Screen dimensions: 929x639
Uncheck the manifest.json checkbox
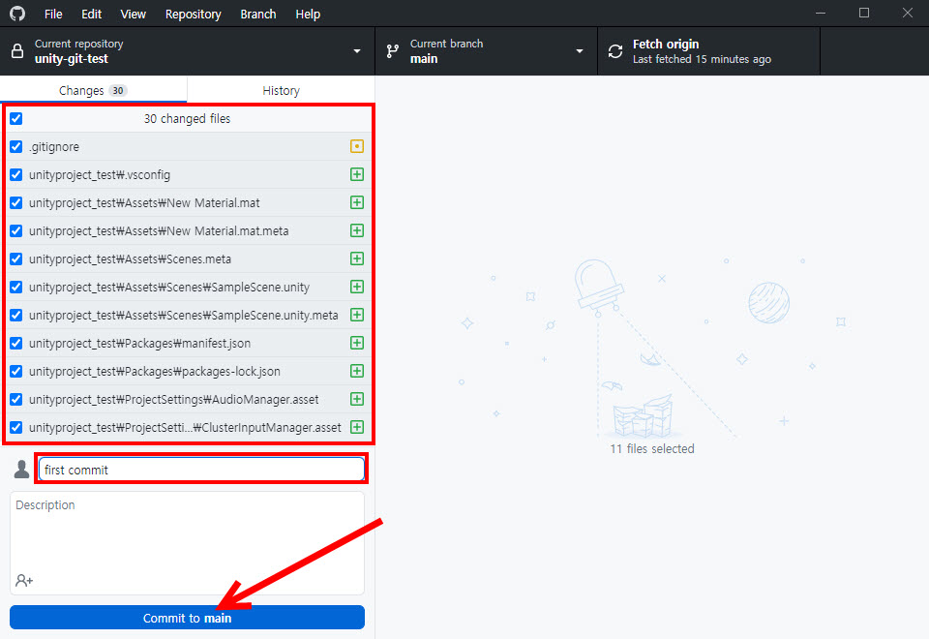tap(16, 343)
